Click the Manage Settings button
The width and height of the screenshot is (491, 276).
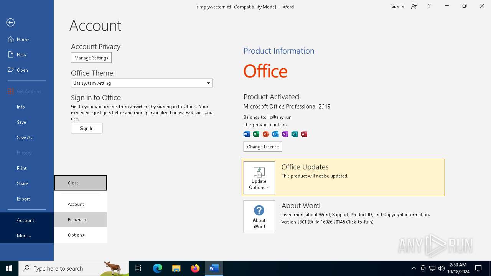click(x=91, y=58)
